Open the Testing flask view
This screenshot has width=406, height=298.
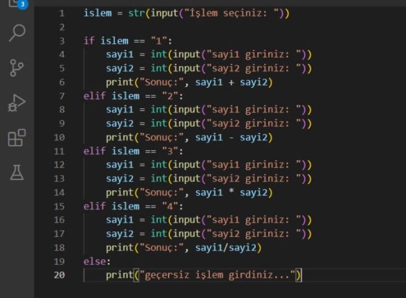(17, 172)
